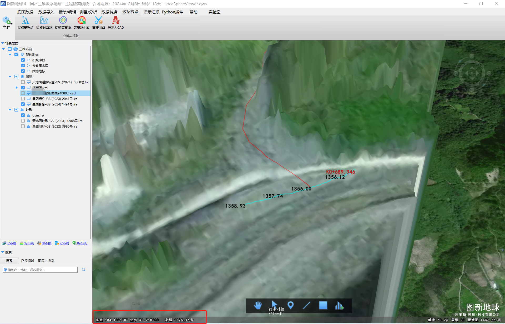
Task: Click the search magnifier button
Action: point(84,270)
